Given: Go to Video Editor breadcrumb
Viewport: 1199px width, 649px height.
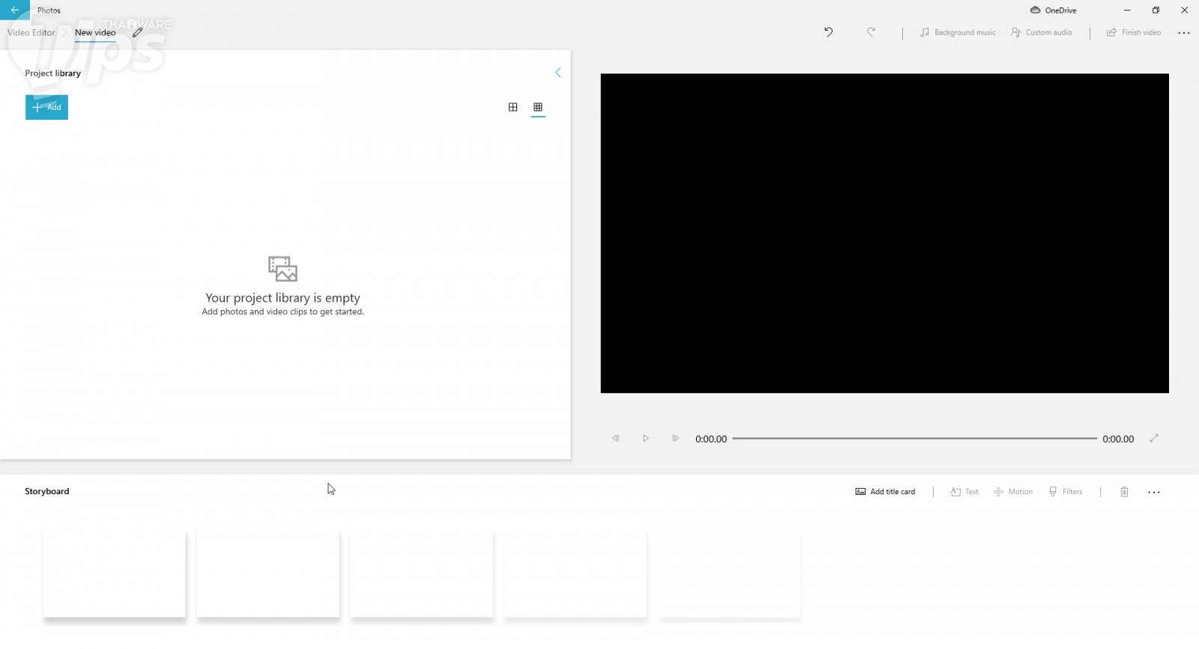Looking at the screenshot, I should (31, 32).
